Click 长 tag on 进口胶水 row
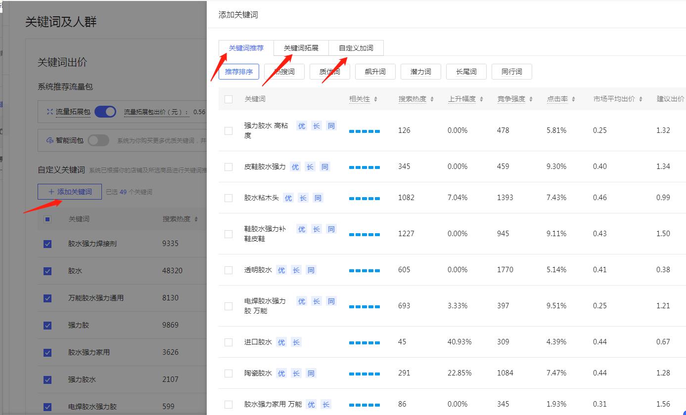This screenshot has height=415, width=686. pos(296,342)
